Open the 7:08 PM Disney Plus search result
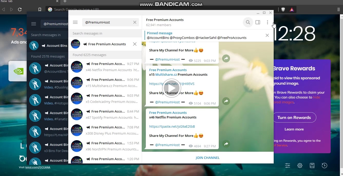The height and width of the screenshot is (176, 343). tap(105, 130)
